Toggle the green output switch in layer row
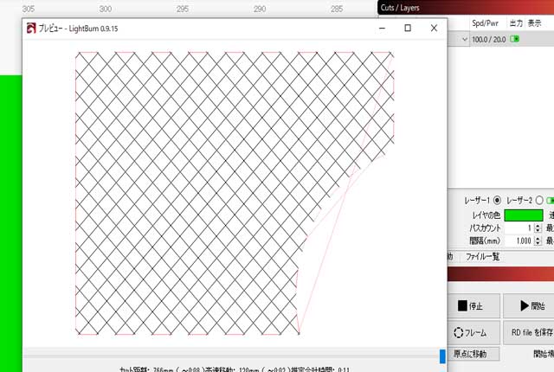The image size is (554, 372). click(x=515, y=39)
